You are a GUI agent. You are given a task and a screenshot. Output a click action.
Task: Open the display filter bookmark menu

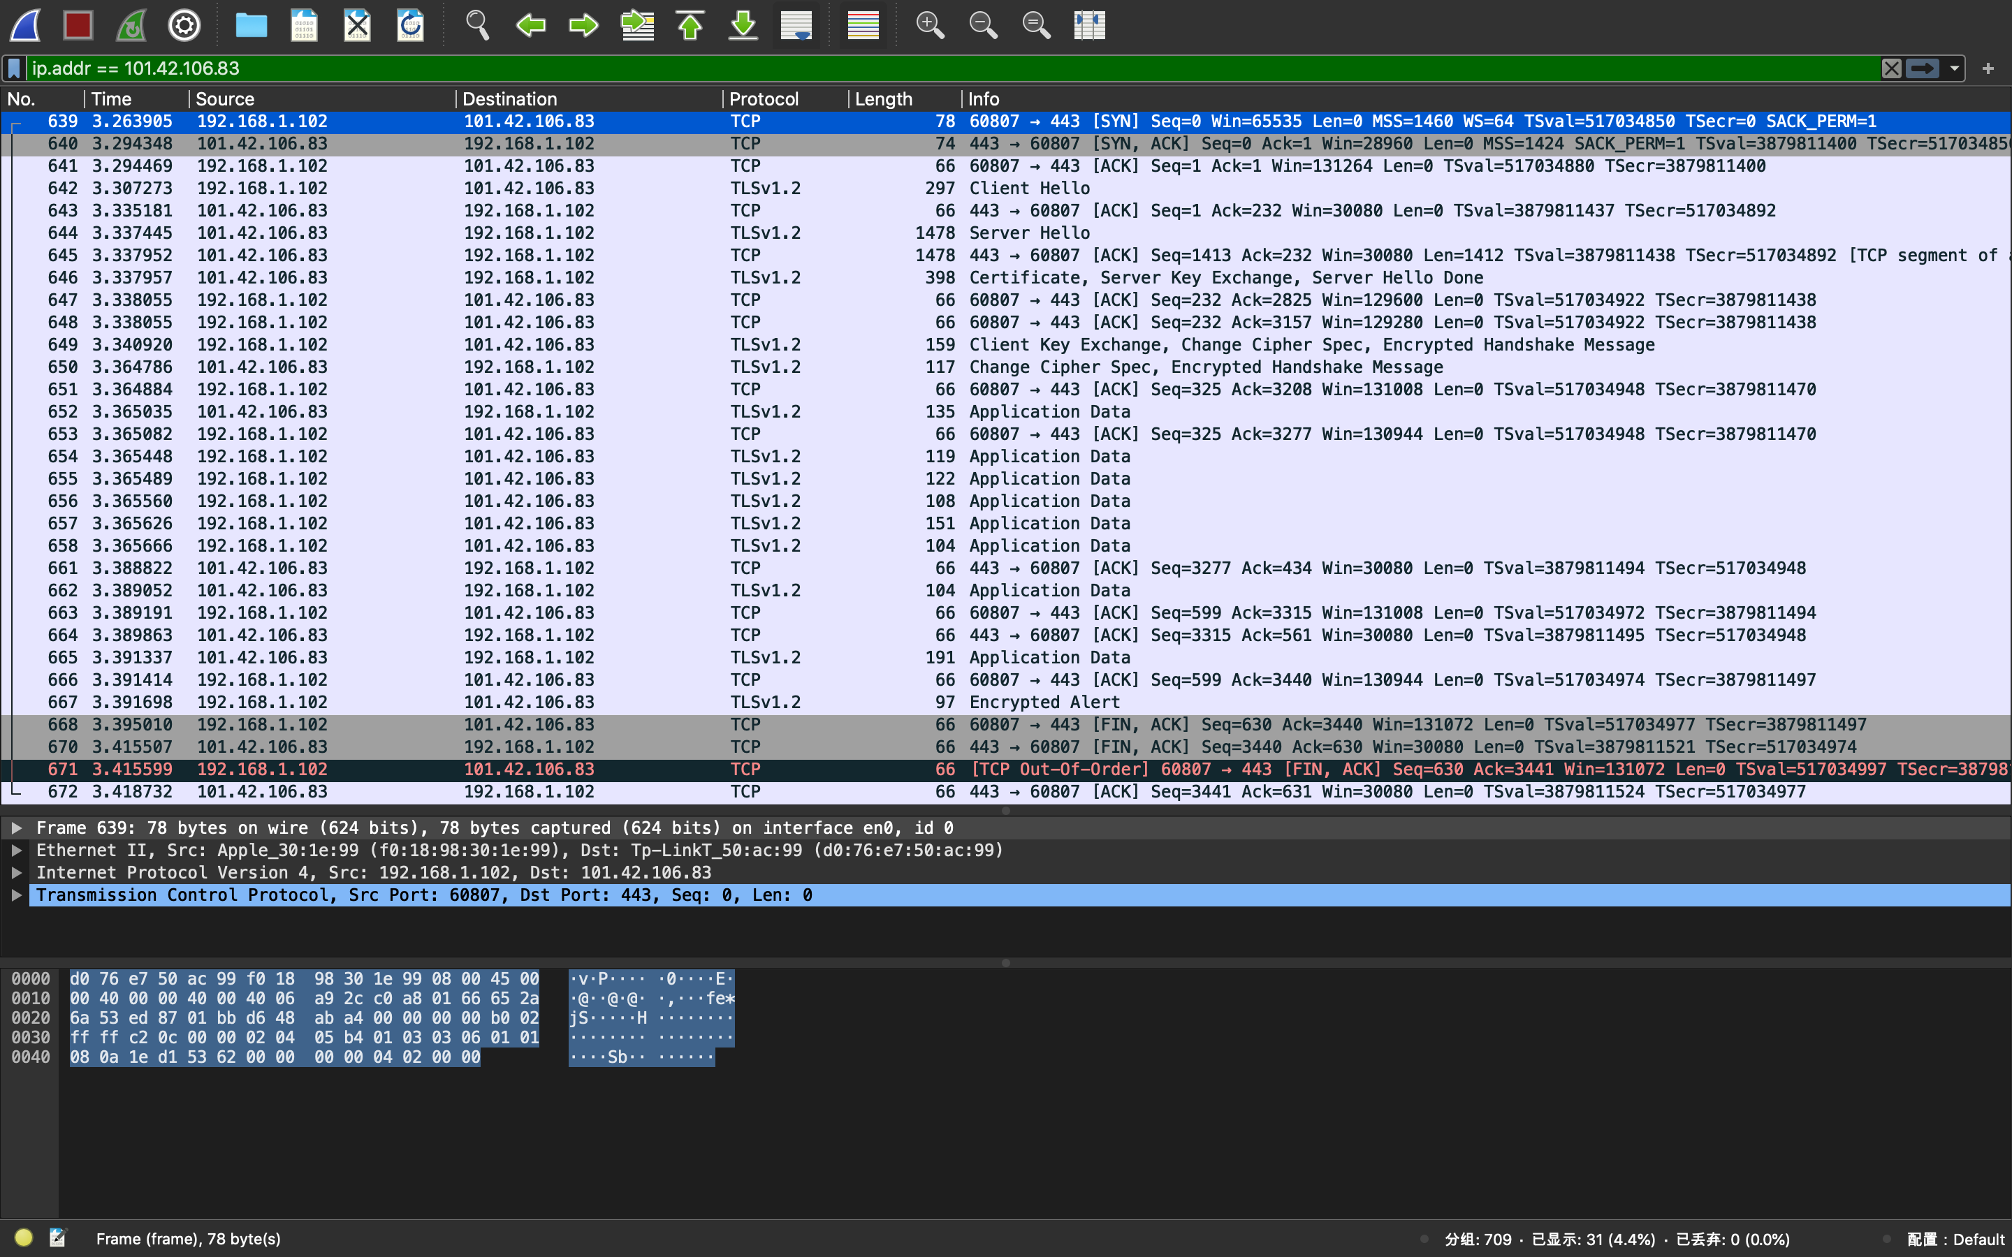point(14,68)
